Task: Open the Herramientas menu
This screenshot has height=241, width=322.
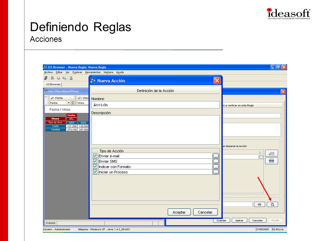Action: point(93,72)
